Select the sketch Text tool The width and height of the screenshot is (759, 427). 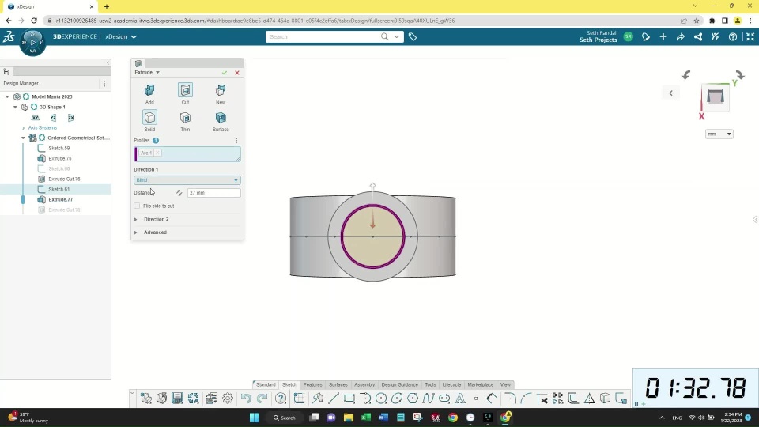point(460,399)
